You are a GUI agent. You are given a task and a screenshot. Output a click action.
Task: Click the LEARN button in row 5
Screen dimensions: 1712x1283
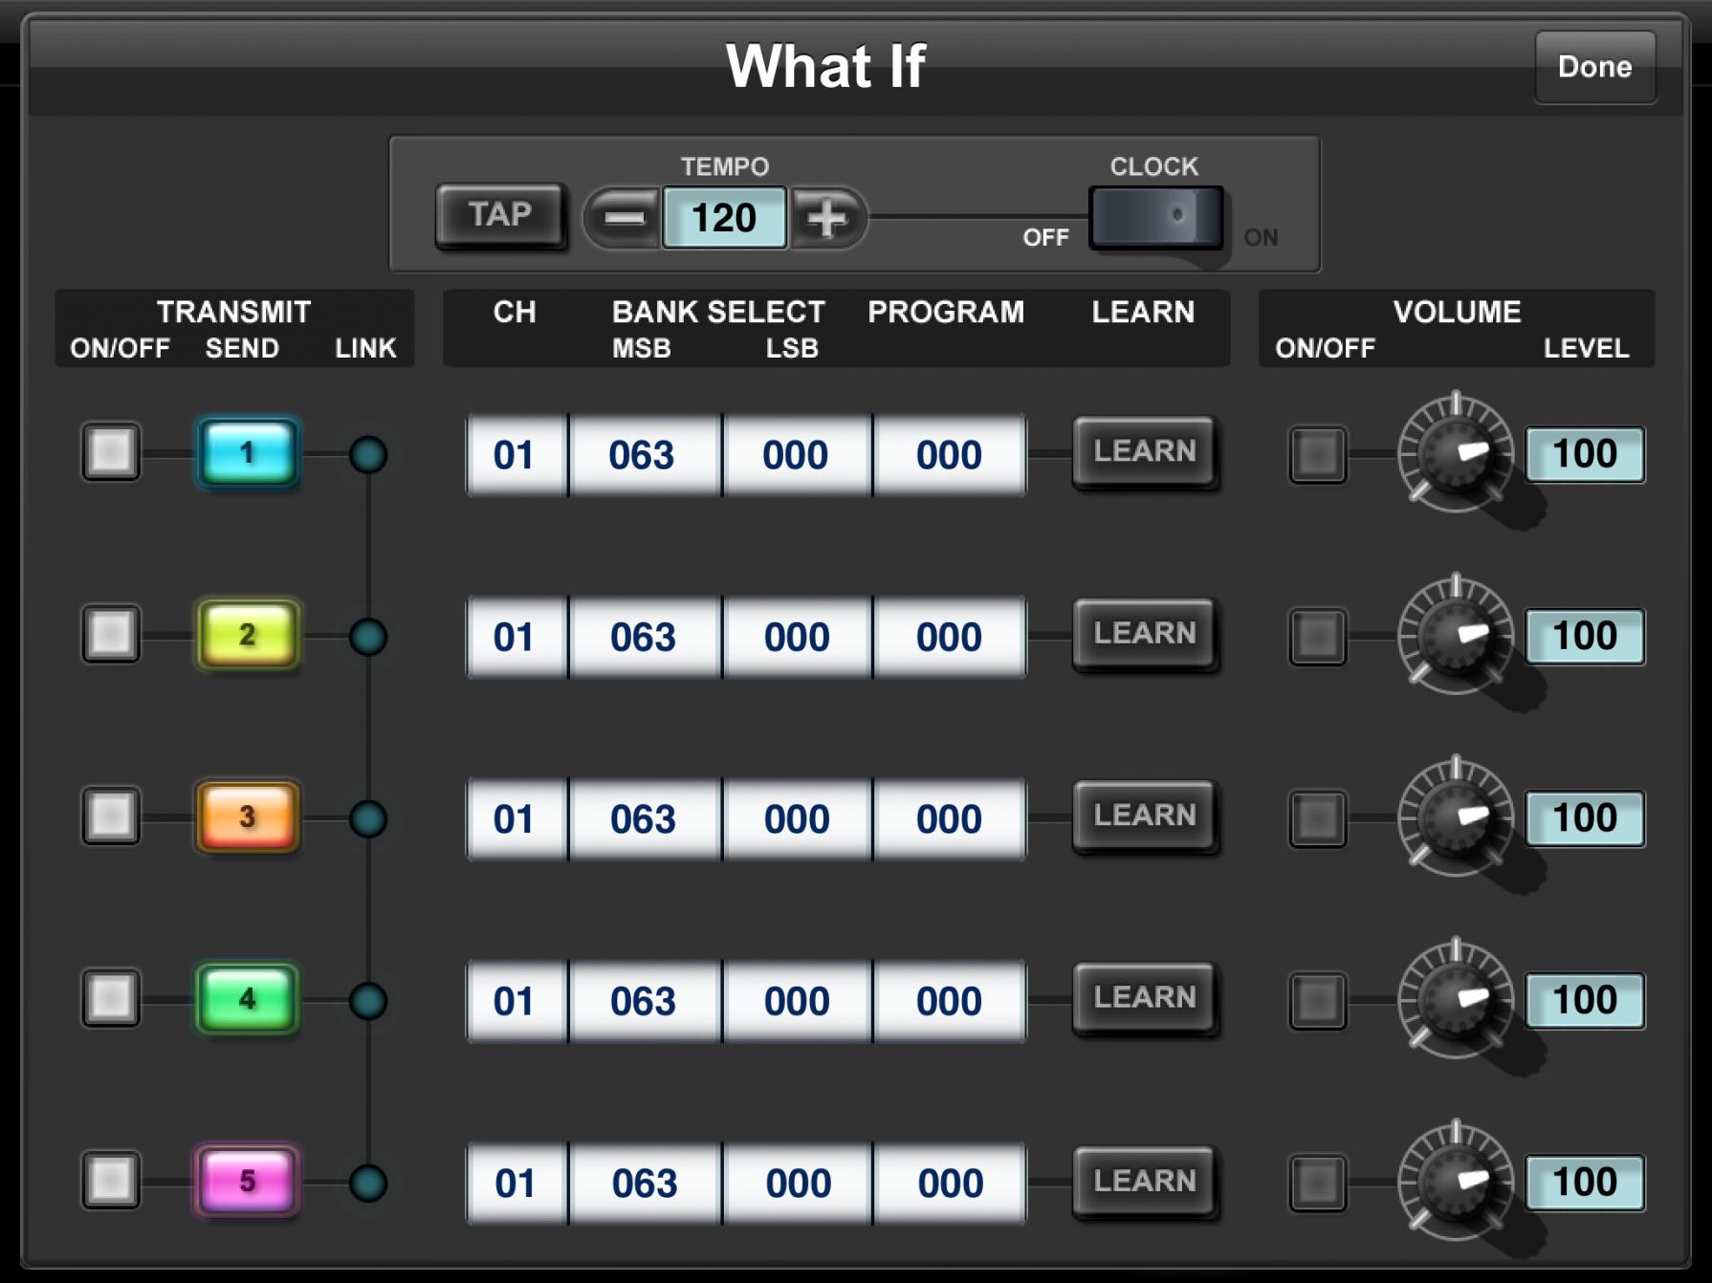(1145, 1182)
